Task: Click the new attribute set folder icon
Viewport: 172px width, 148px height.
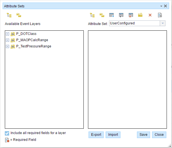Action: (140, 15)
